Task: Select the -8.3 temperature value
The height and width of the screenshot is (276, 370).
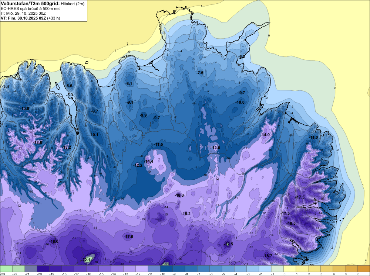Action: 70,95
